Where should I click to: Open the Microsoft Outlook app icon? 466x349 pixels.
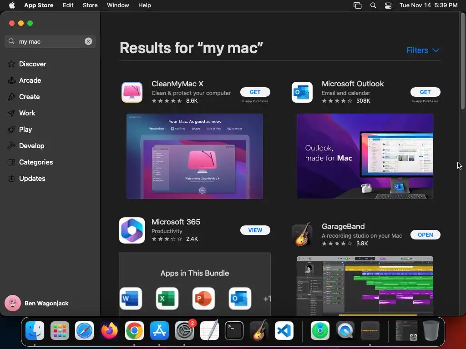click(302, 92)
